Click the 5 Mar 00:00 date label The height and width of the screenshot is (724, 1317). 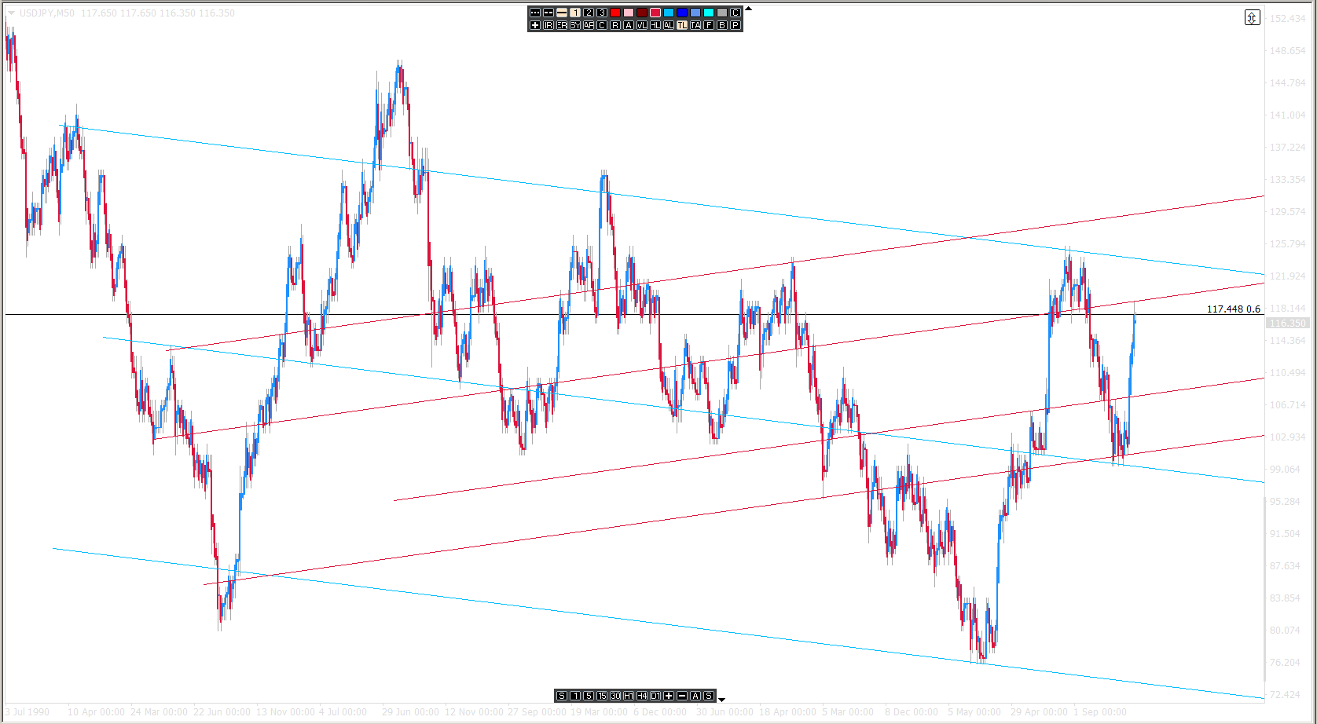(848, 712)
